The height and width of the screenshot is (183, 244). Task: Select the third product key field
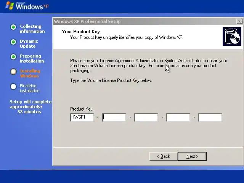tap(146, 117)
